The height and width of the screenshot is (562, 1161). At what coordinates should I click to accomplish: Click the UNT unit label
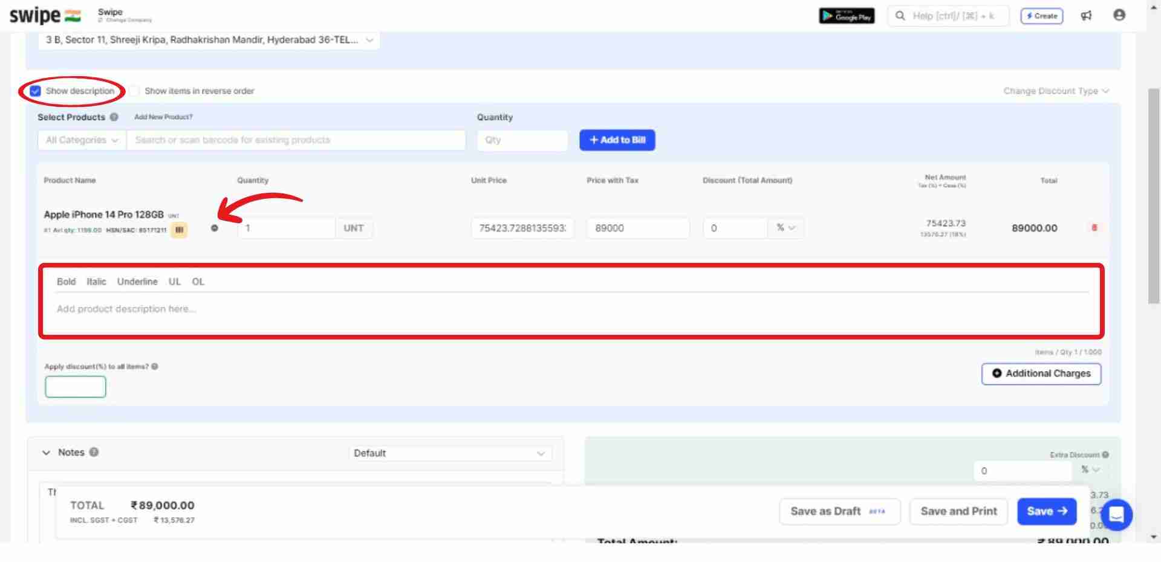[354, 228]
